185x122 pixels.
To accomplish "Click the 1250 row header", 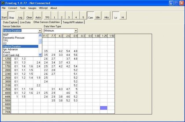I will (x=7, y=59).
